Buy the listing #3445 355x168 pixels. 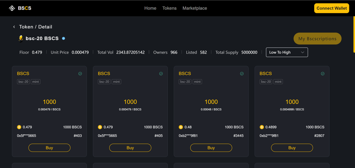[211, 148]
